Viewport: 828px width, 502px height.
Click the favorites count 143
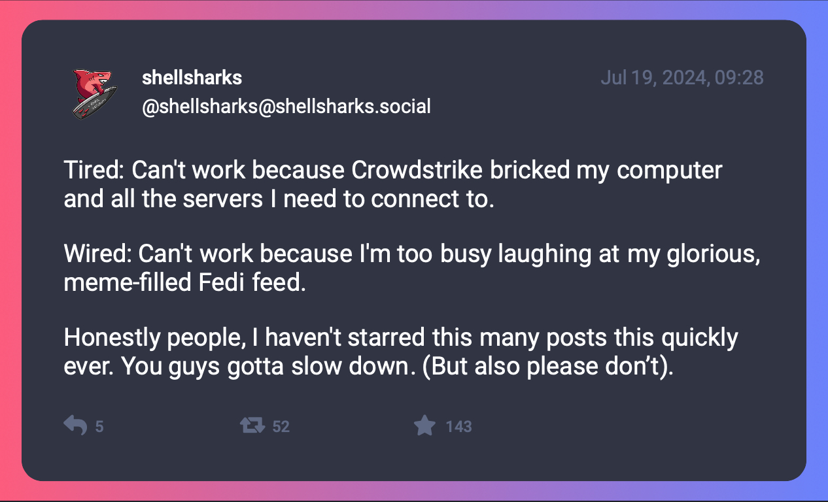[x=458, y=427]
